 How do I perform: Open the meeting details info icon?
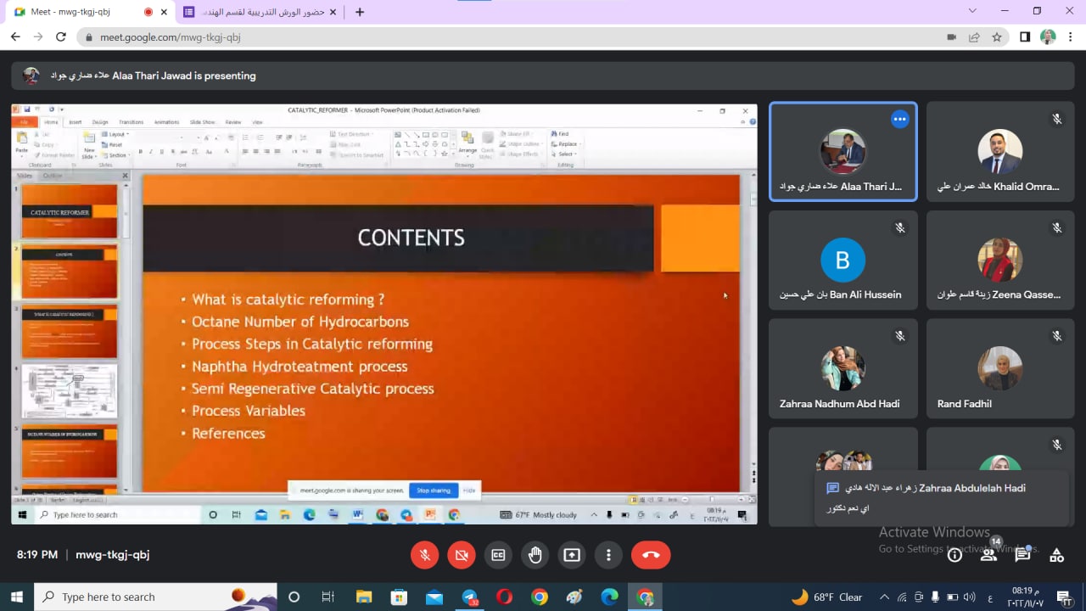click(x=954, y=555)
